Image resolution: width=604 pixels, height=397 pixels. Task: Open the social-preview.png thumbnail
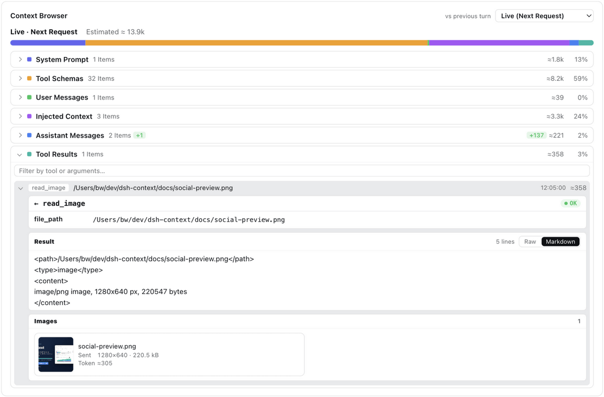click(56, 354)
